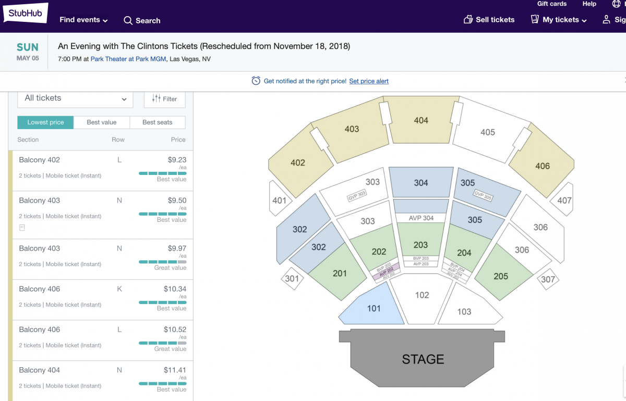Click the note icon under Balcony 403 listing
This screenshot has height=401, width=626.
[x=22, y=228]
